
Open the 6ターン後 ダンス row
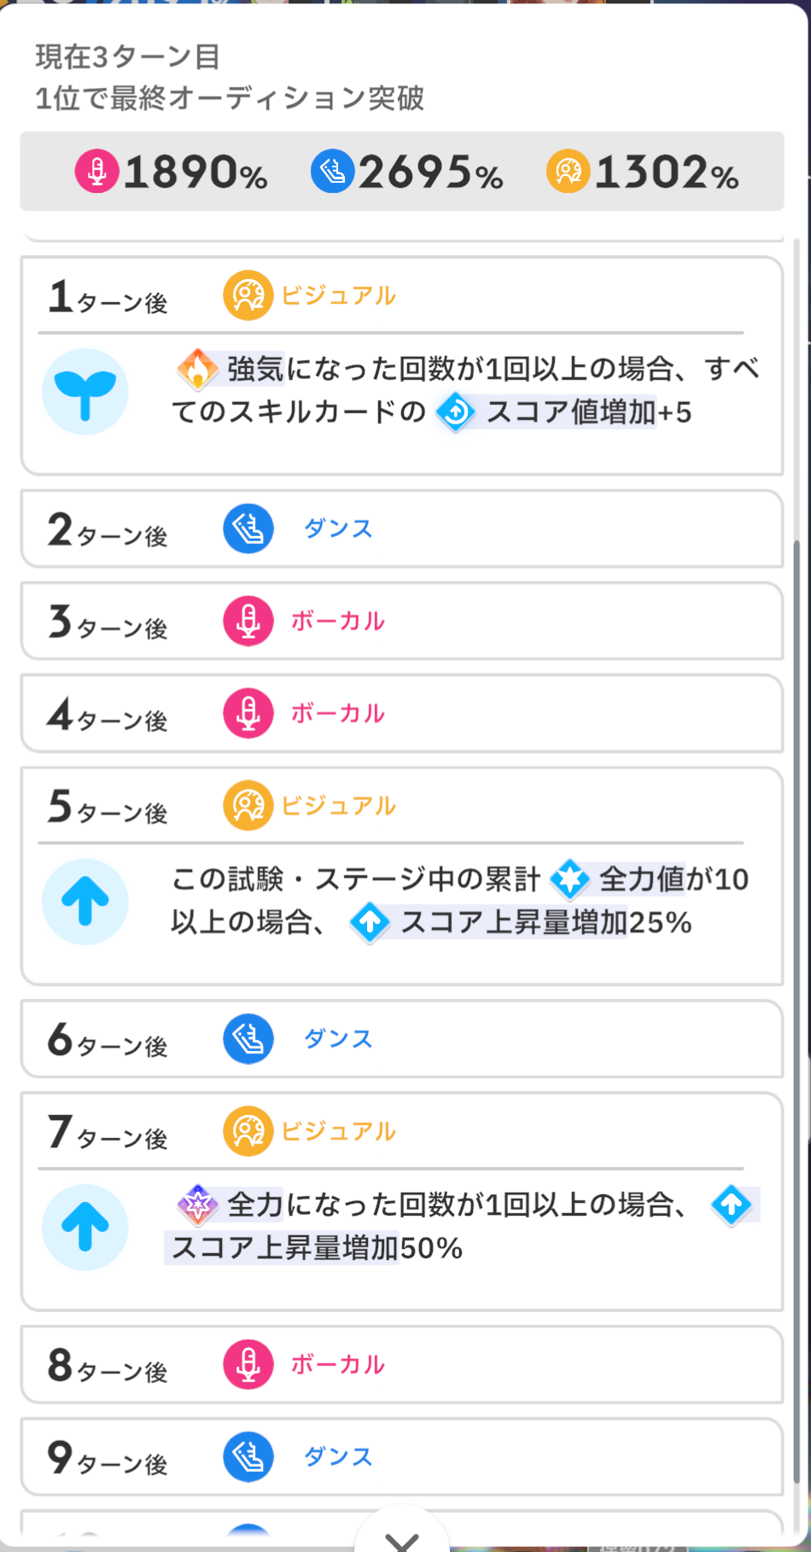pos(401,1039)
